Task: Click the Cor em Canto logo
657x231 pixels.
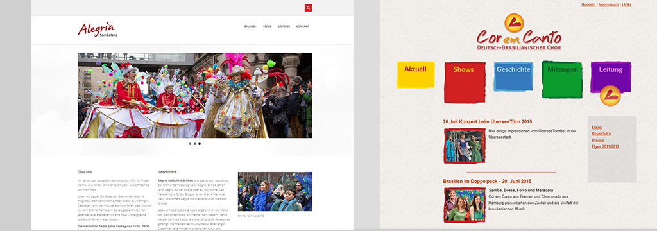Action: point(518,33)
